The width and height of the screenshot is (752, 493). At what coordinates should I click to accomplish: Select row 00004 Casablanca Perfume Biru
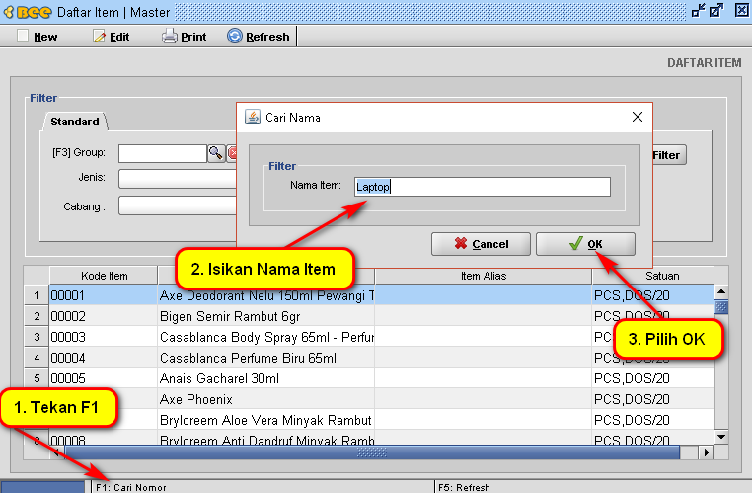coord(265,357)
